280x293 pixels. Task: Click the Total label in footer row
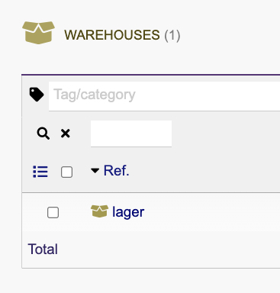tap(43, 249)
